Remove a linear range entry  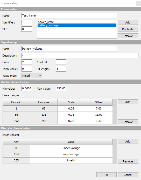(128, 122)
